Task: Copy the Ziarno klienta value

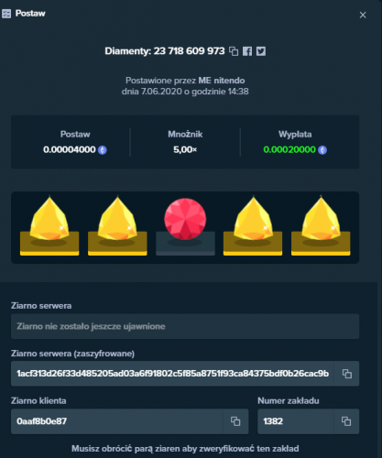Action: click(x=235, y=421)
